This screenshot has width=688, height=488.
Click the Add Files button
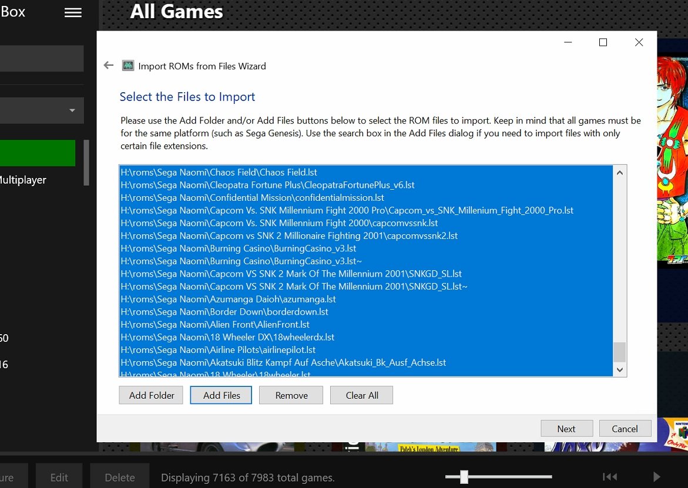(221, 395)
